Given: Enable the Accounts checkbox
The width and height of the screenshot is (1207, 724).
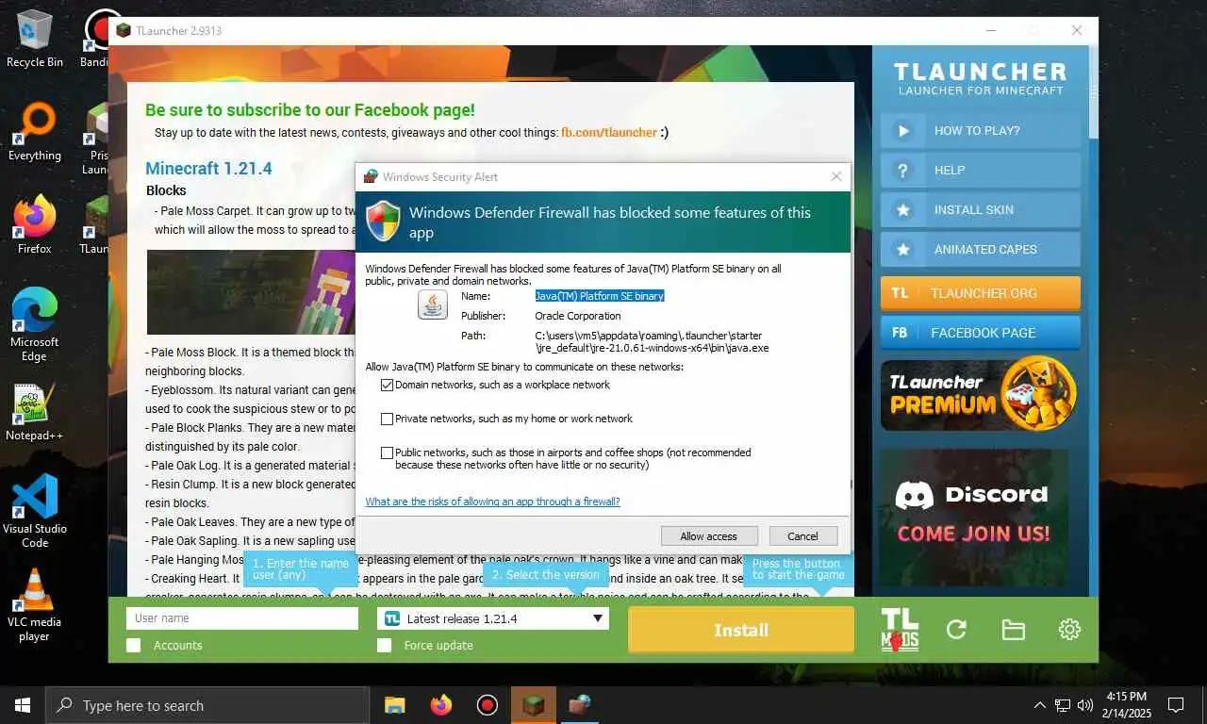Looking at the screenshot, I should pos(134,645).
